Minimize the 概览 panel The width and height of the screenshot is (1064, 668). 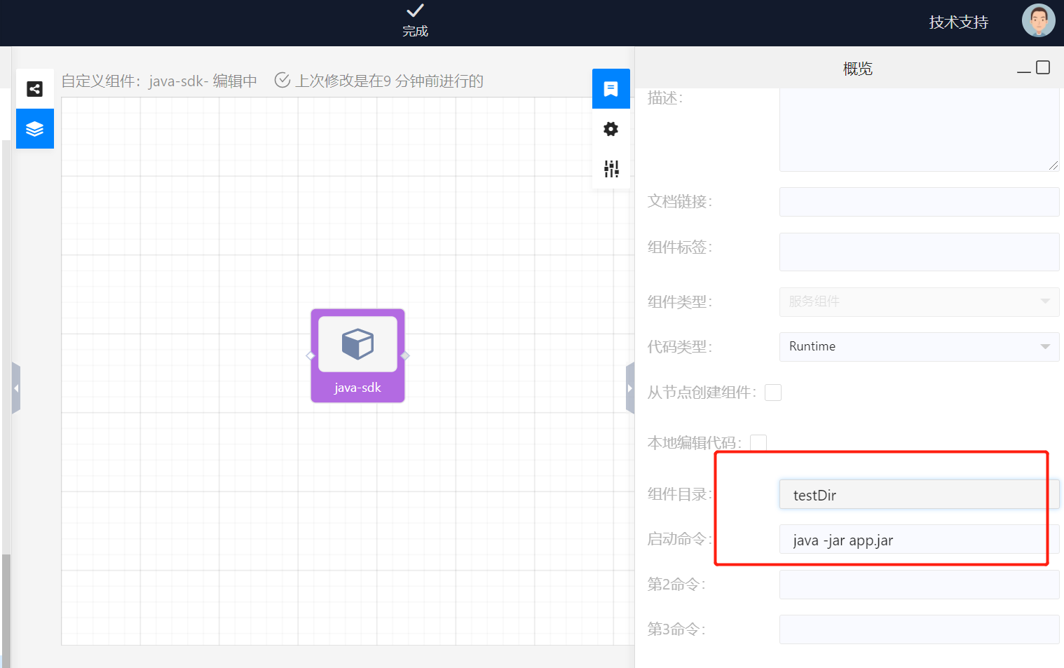1023,69
